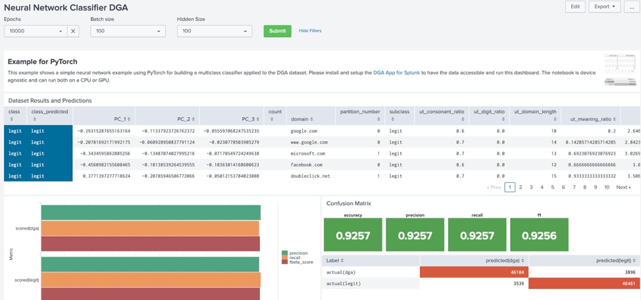Click the 46461 confusion matrix cell
The height and width of the screenshot is (300, 641).
point(584,284)
